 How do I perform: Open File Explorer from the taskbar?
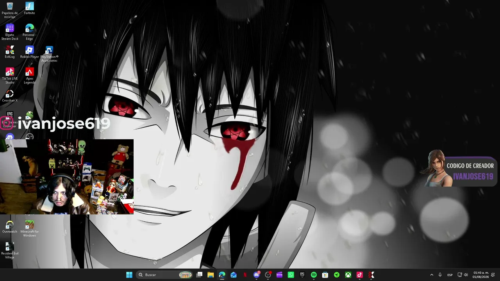[x=211, y=275]
